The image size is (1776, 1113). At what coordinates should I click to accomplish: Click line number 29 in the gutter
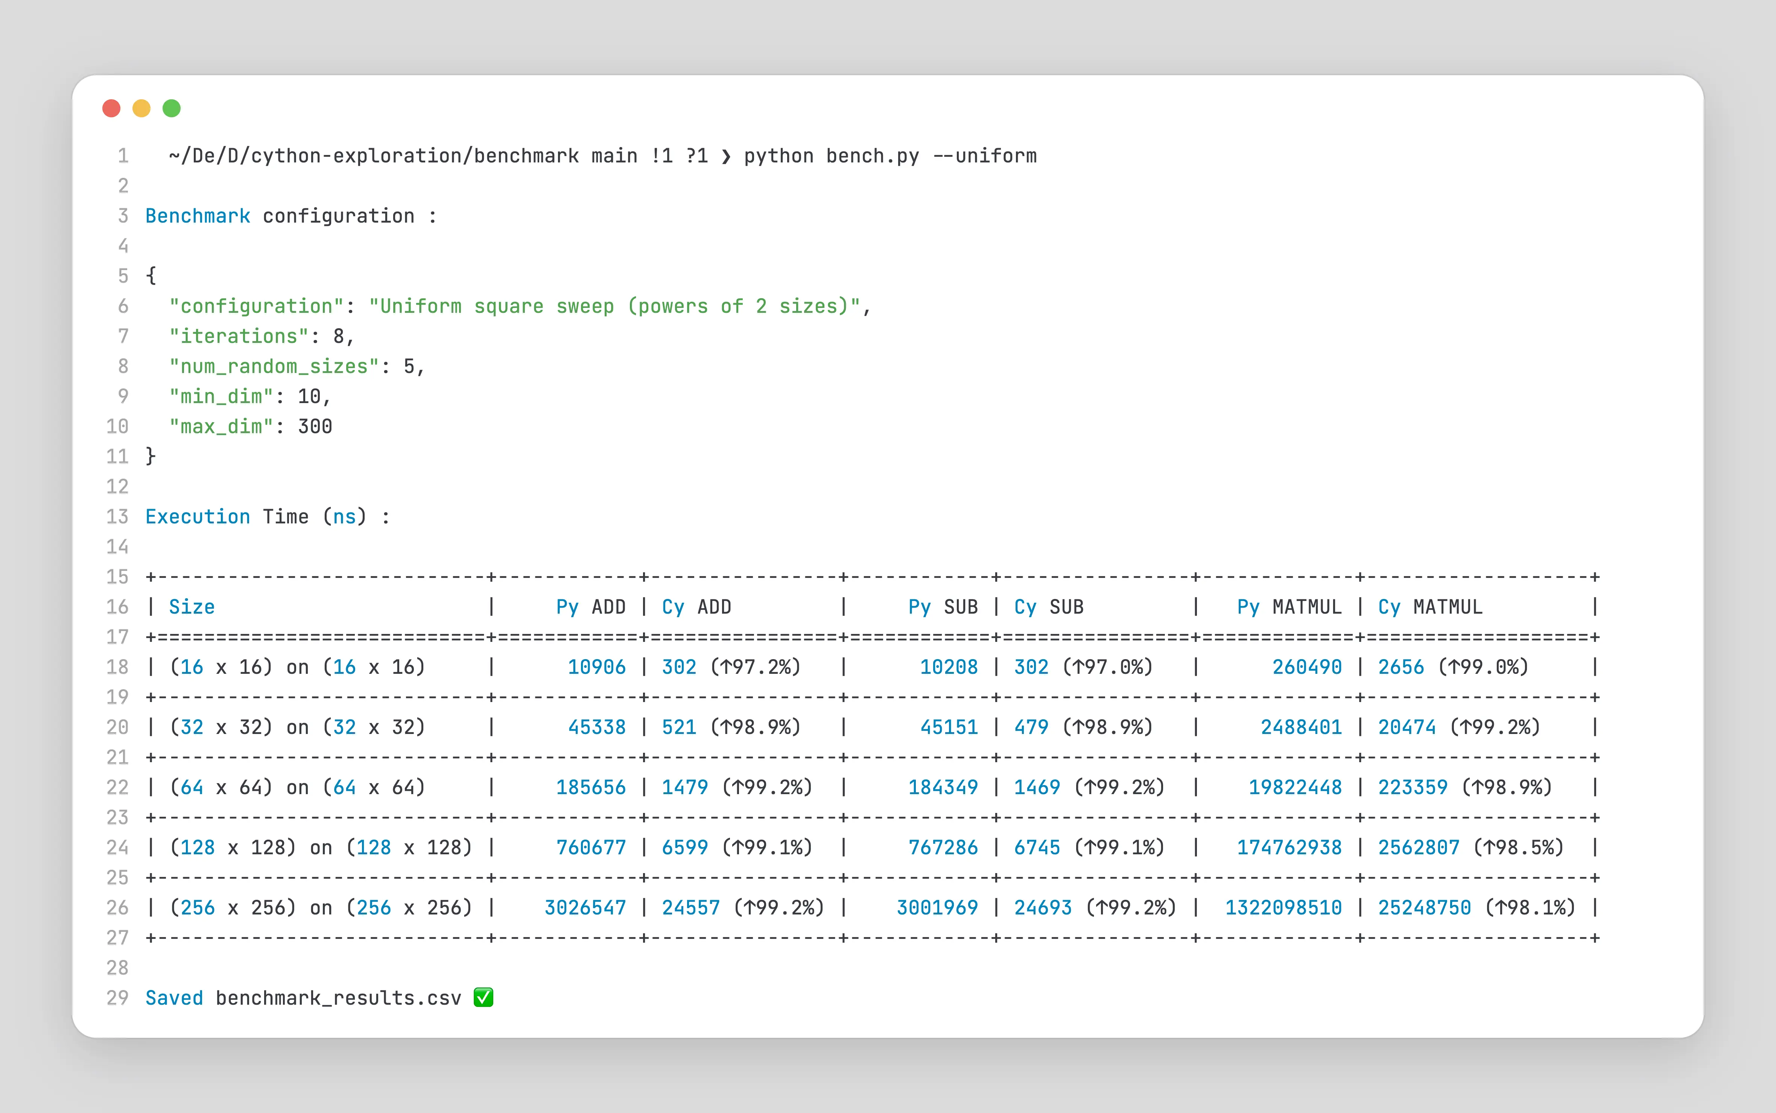pos(117,998)
